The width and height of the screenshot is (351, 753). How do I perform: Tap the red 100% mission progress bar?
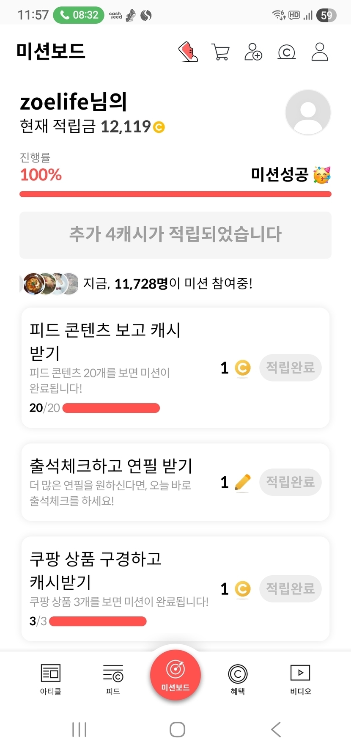(x=175, y=194)
